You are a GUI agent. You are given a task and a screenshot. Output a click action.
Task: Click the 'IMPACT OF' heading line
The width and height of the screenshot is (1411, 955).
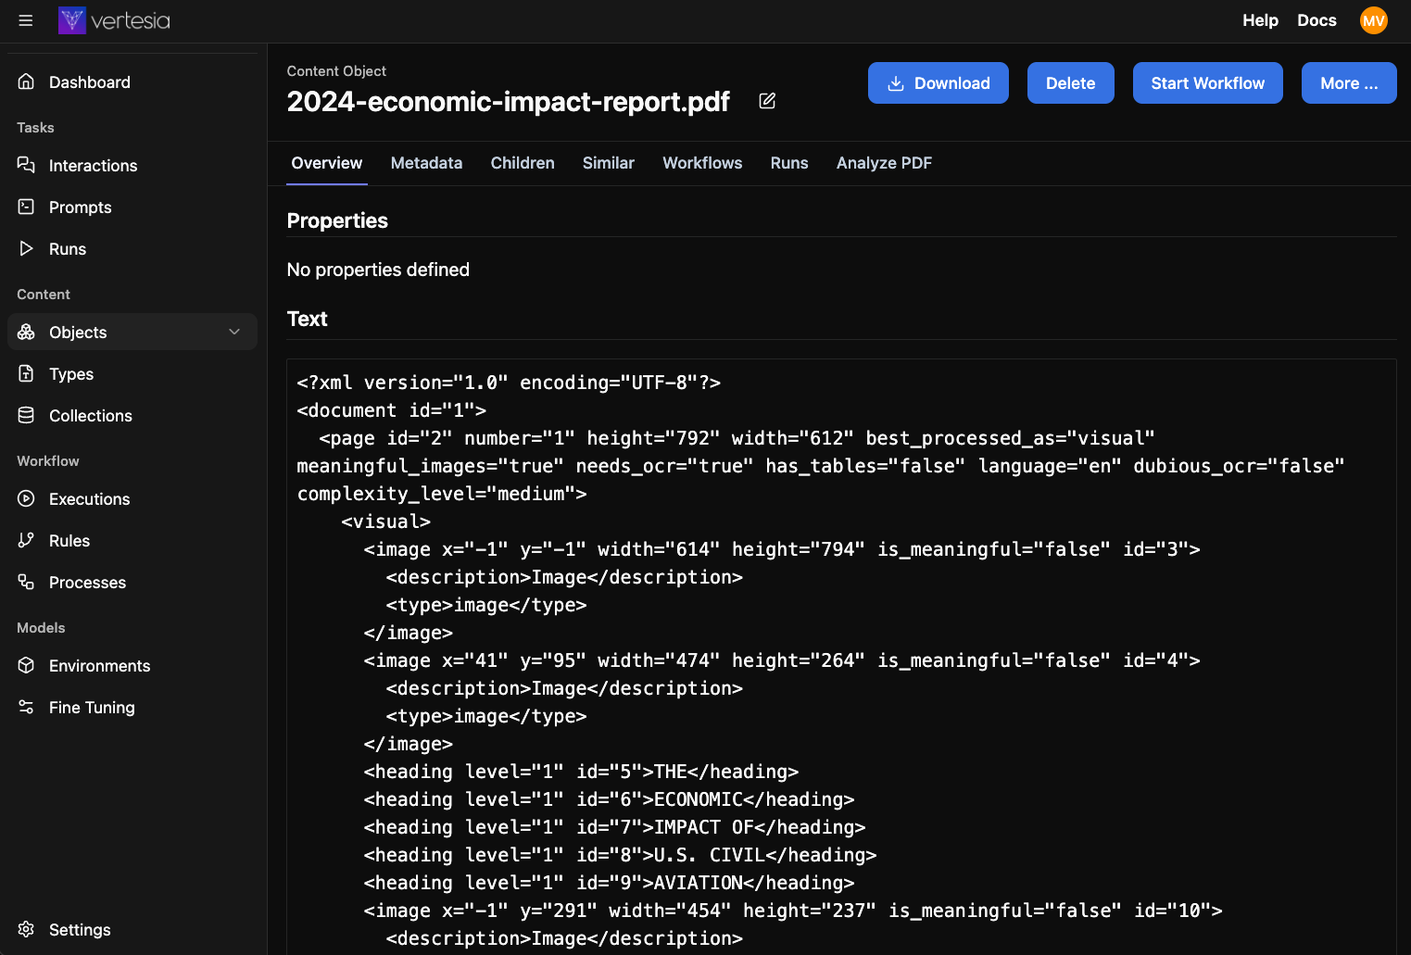(x=614, y=827)
